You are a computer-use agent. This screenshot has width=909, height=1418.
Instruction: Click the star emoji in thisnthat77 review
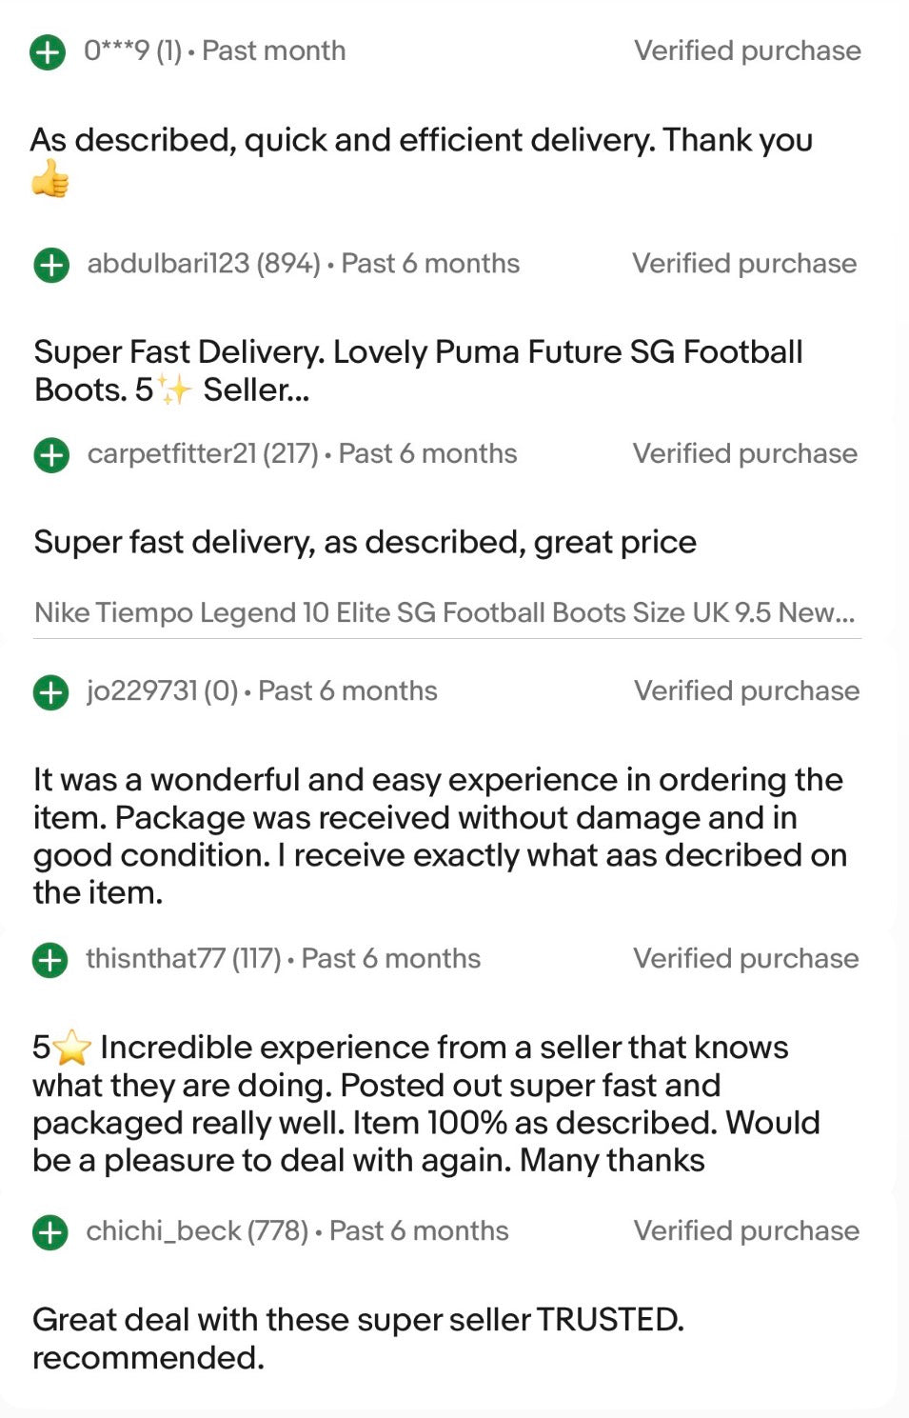tap(72, 1049)
